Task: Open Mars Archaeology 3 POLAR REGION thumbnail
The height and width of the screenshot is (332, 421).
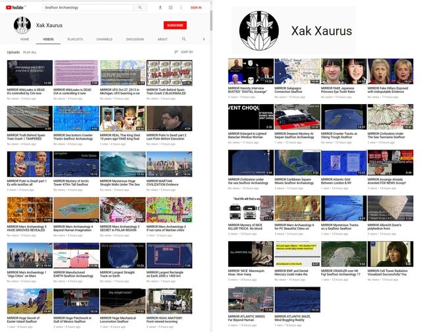Action: (123, 209)
